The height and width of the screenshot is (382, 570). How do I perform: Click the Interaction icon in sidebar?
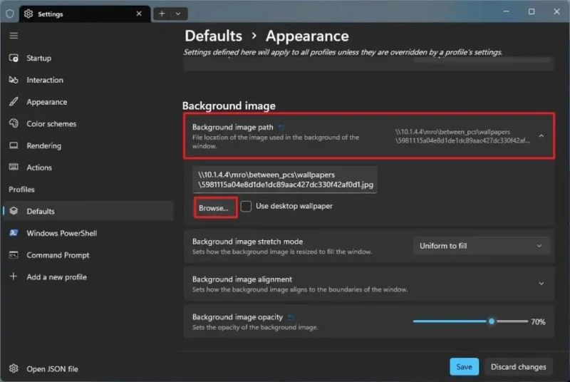coord(14,80)
